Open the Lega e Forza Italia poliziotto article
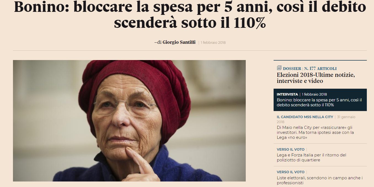This screenshot has height=187, width=374. (x=311, y=158)
